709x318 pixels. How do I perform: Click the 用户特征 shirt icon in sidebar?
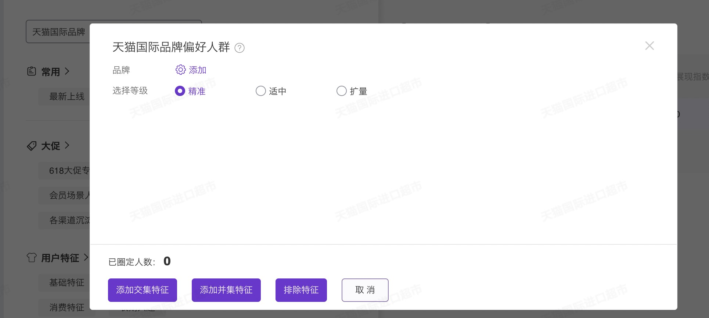click(x=32, y=258)
